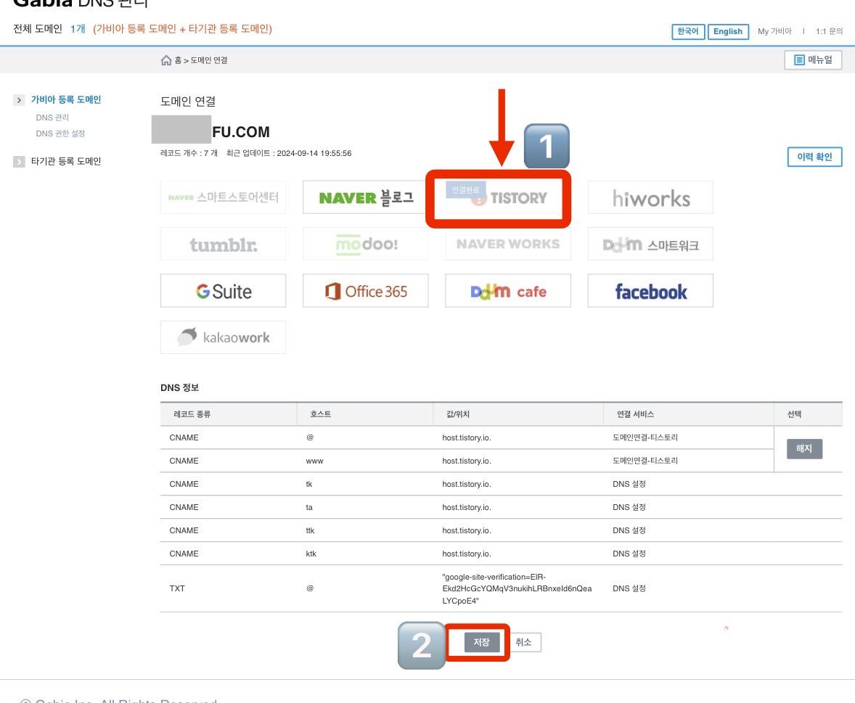This screenshot has width=855, height=703.
Task: Choose TISTORY service tile
Action: [x=507, y=197]
